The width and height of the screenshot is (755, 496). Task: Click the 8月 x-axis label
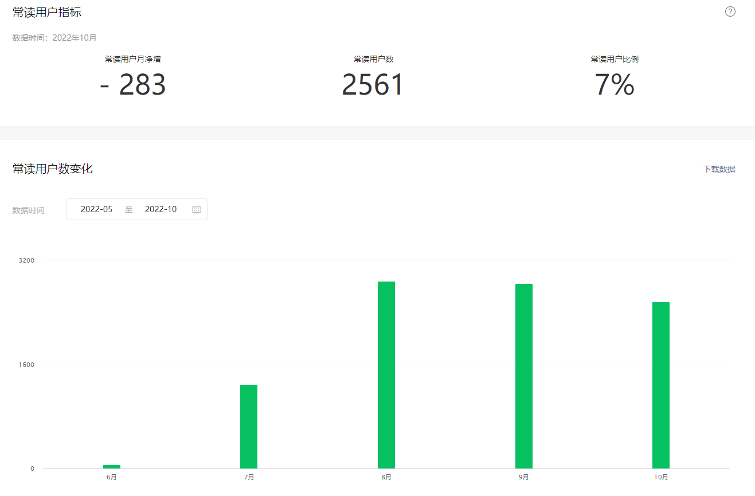(x=386, y=477)
